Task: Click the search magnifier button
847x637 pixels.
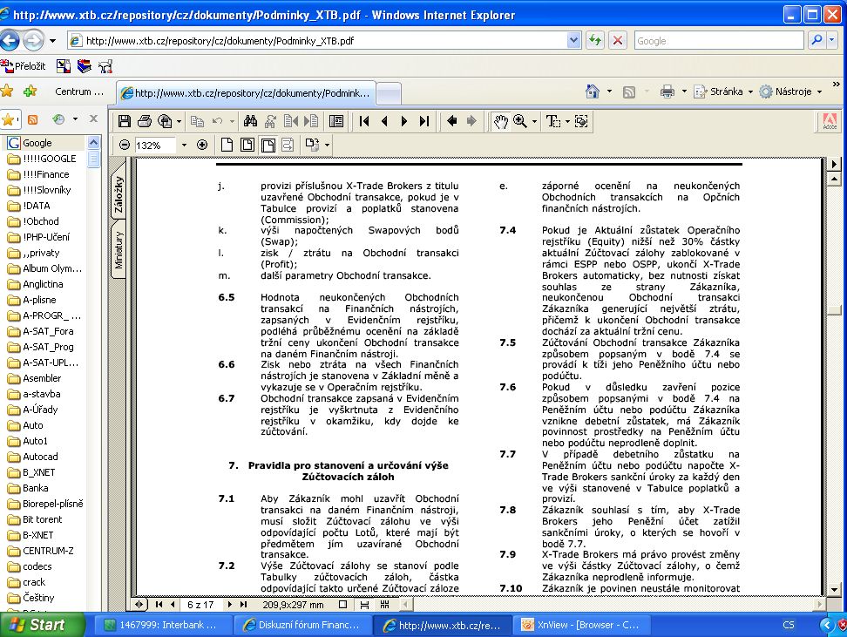Action: pyautogui.click(x=817, y=41)
